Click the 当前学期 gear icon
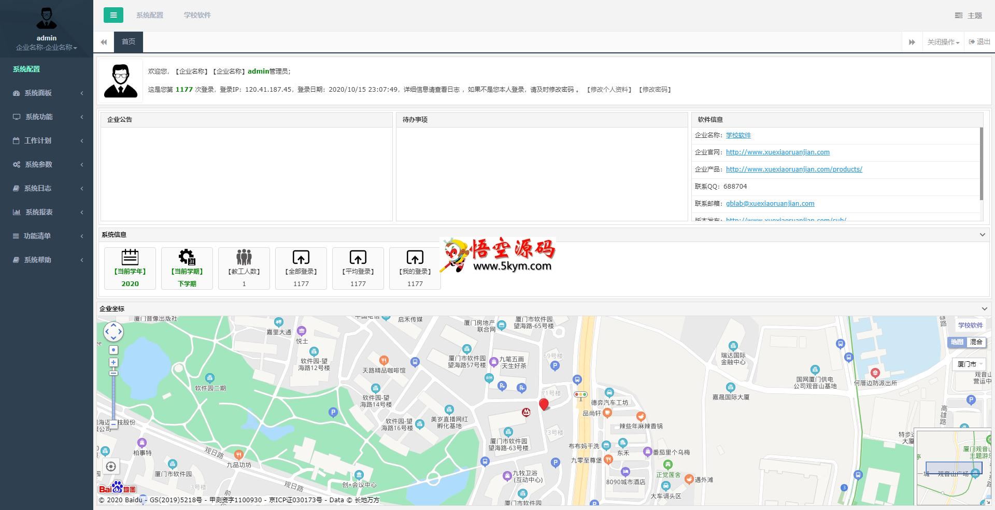The height and width of the screenshot is (510, 995). pos(187,257)
